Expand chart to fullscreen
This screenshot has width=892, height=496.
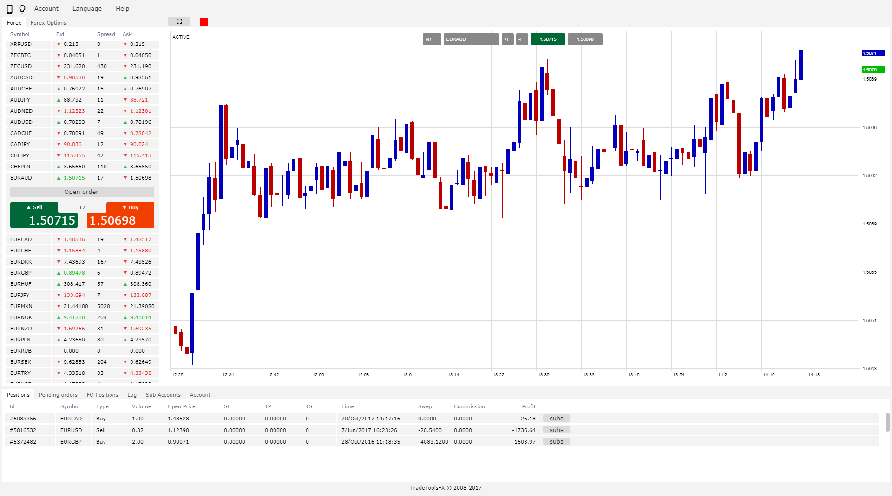[x=179, y=21]
